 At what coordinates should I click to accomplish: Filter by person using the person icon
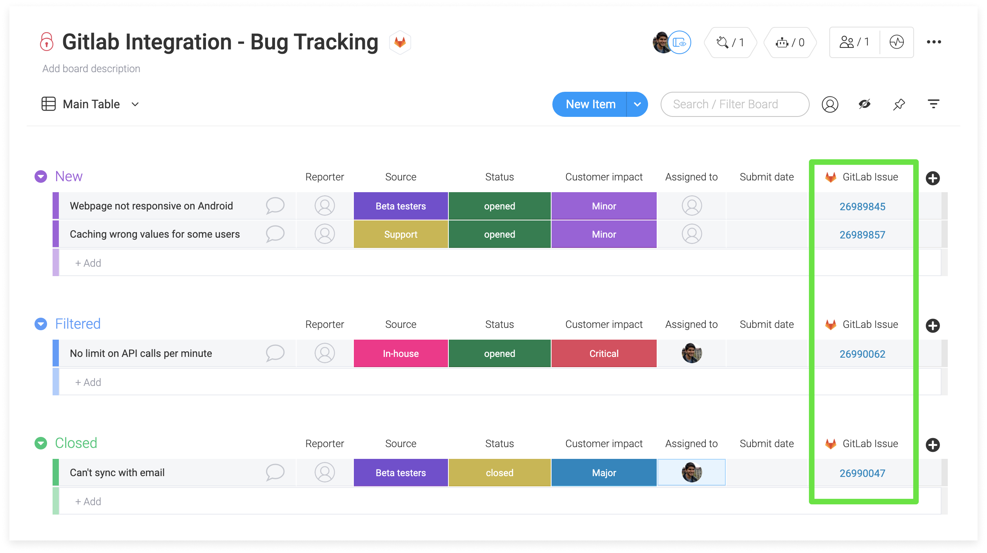click(830, 104)
